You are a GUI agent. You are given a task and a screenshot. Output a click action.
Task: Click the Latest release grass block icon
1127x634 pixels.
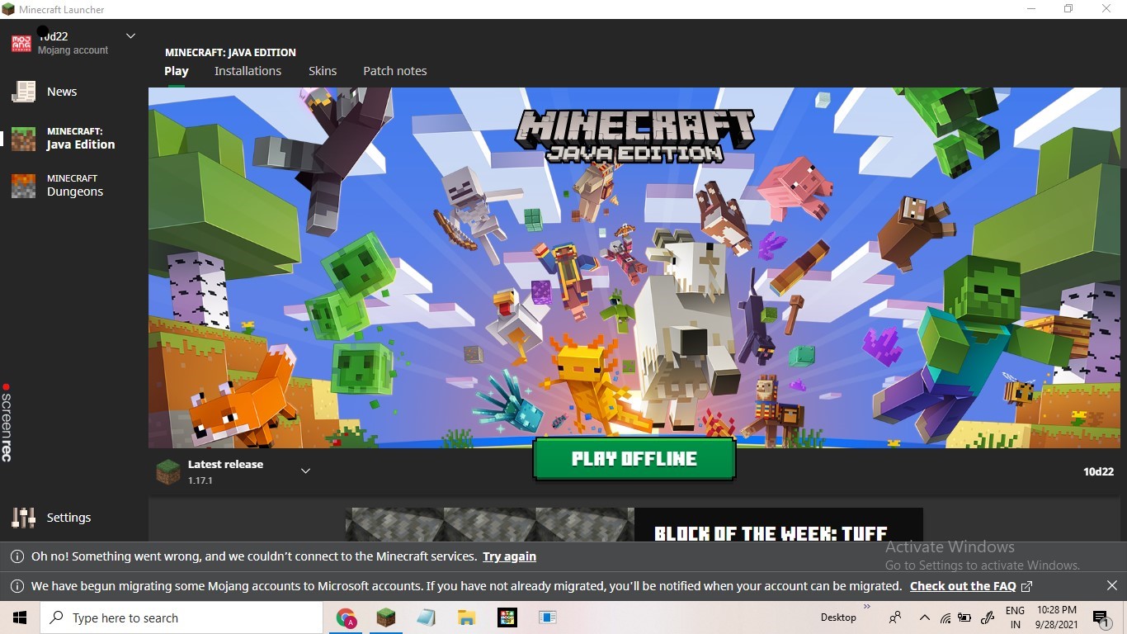click(x=168, y=471)
